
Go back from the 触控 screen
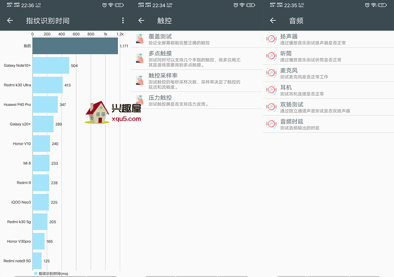141,21
